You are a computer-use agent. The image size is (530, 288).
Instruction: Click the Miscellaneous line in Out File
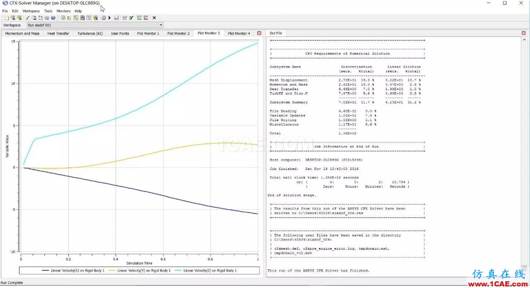tap(323, 124)
